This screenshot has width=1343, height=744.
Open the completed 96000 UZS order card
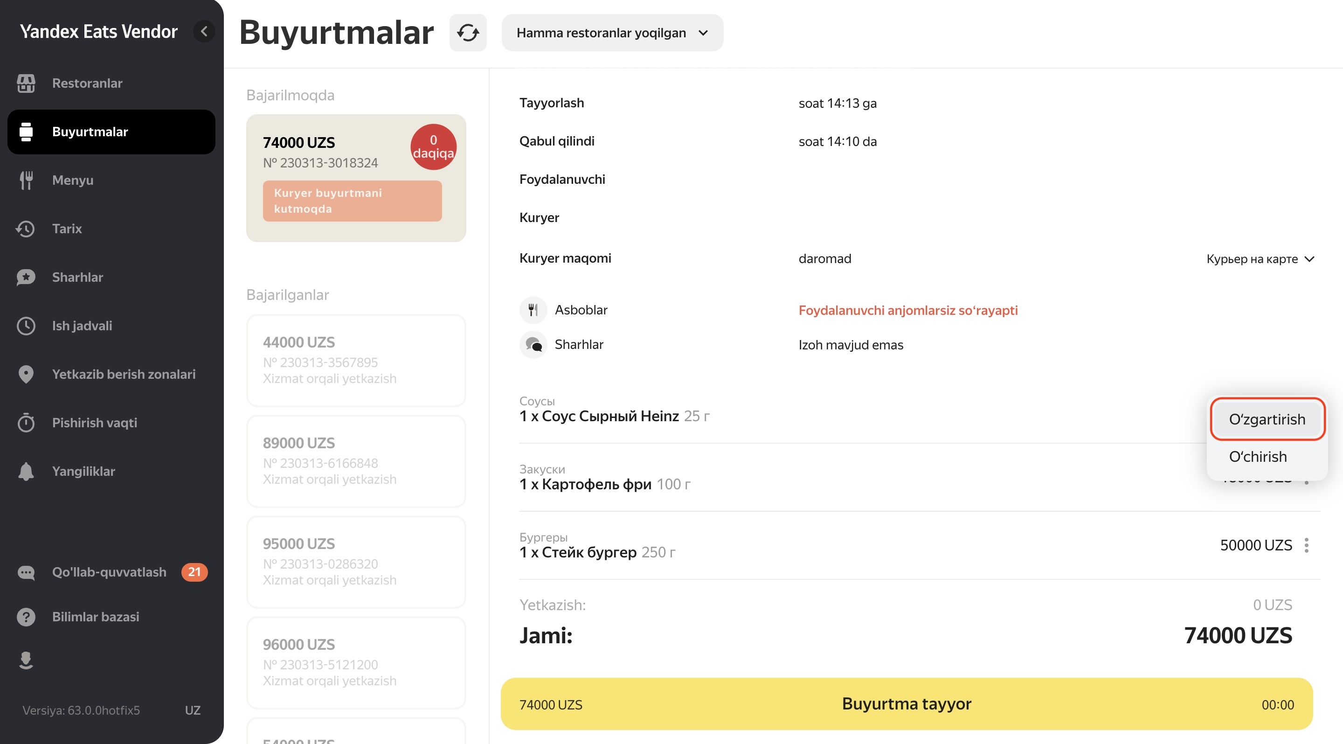coord(356,662)
